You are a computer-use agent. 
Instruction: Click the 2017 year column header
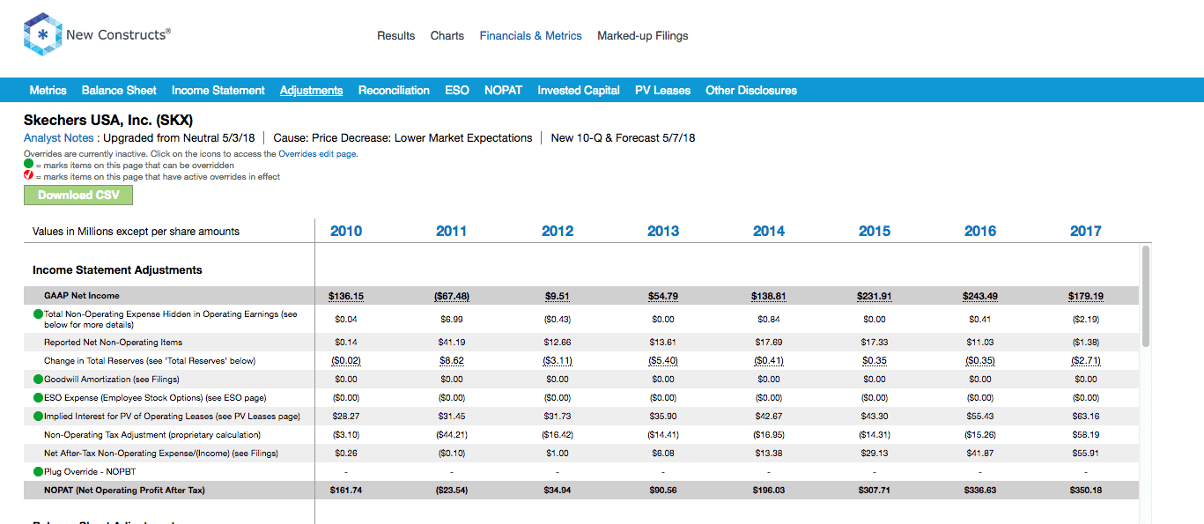[1086, 231]
